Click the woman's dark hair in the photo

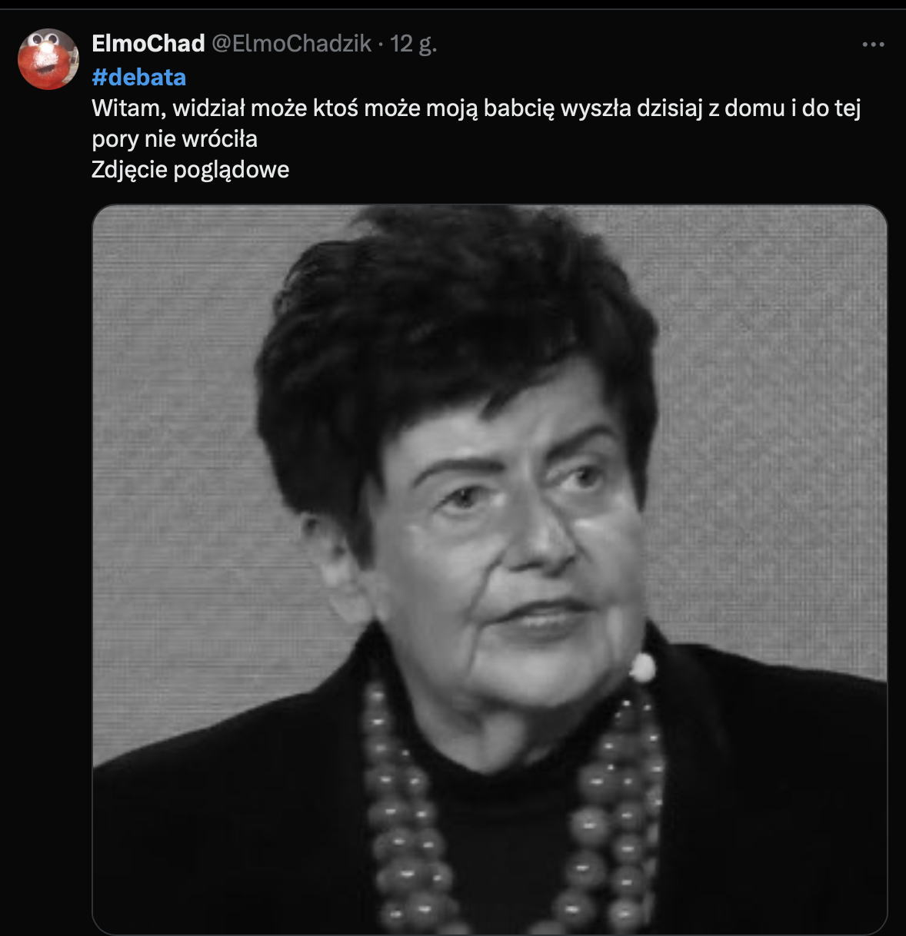(454, 323)
